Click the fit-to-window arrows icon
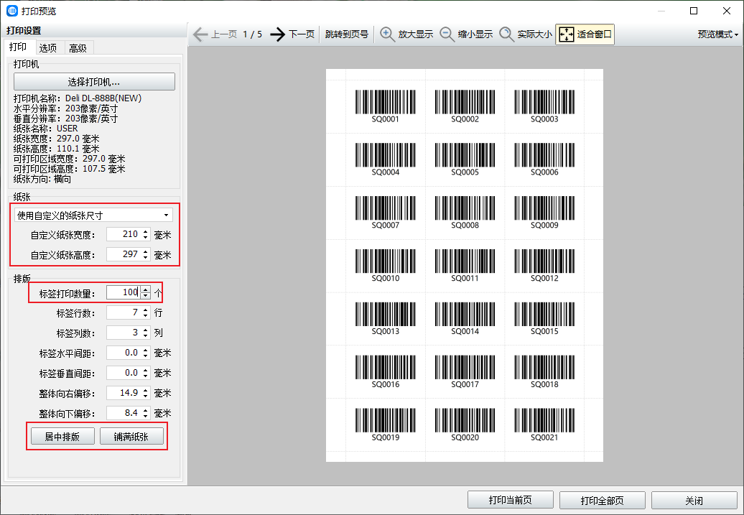 [567, 34]
